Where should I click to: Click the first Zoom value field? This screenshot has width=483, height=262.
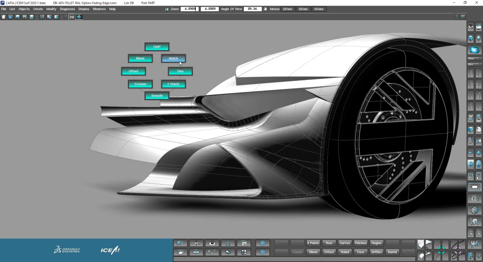190,9
